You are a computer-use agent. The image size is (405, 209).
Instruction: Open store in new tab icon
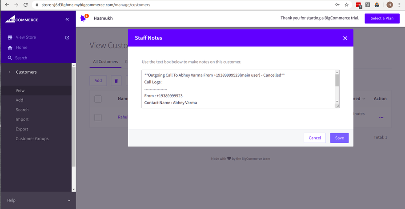click(x=67, y=37)
